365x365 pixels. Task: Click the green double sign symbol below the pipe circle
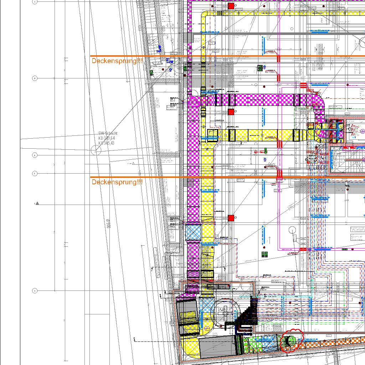click(264, 254)
